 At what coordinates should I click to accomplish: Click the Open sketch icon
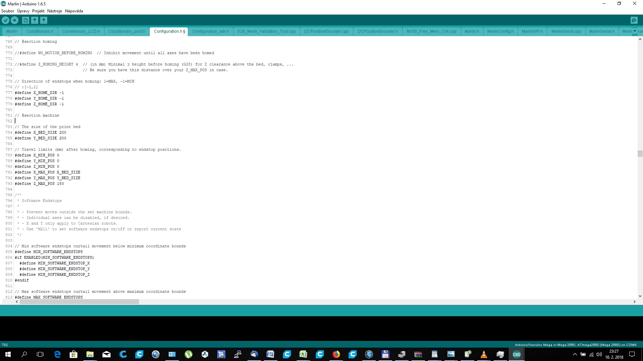point(34,20)
